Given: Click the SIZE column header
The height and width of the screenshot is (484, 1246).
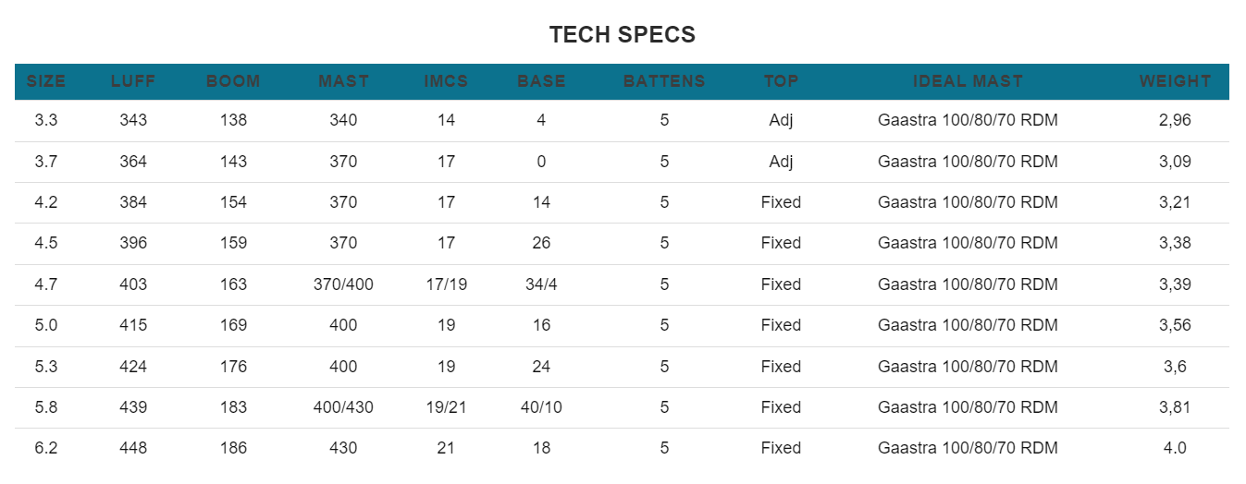Looking at the screenshot, I should 46,81.
